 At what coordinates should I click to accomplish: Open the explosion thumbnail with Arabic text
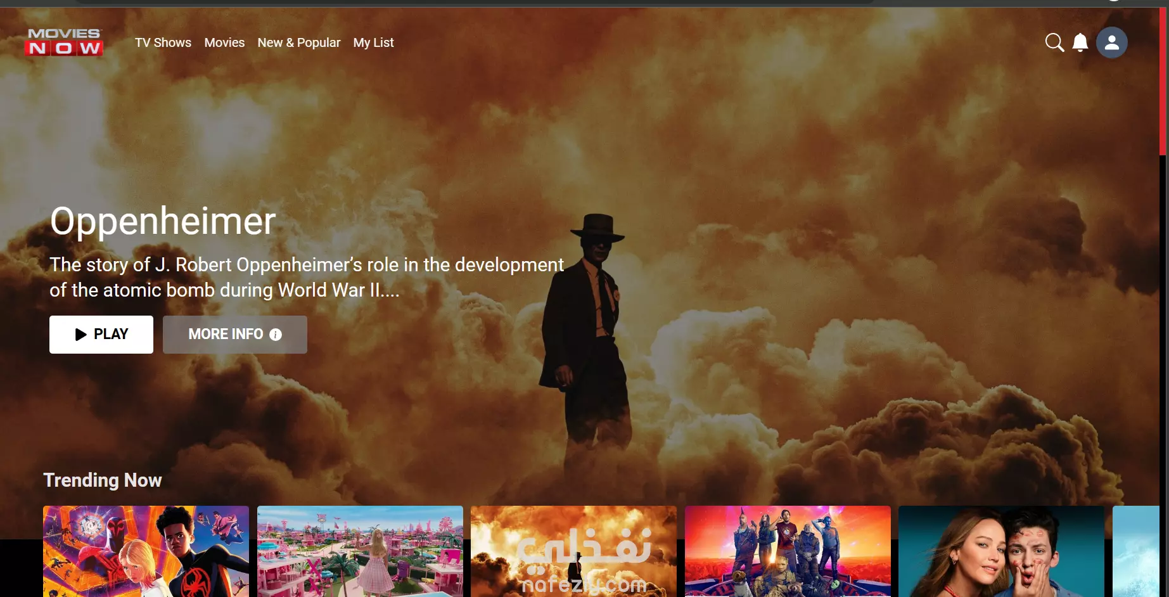click(573, 551)
